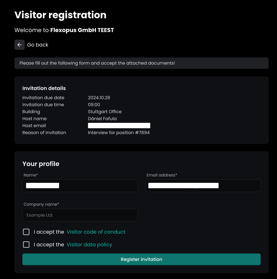The width and height of the screenshot is (277, 279).
Task: Accept the Visitor code of conduct checkbox
Action: [26, 232]
